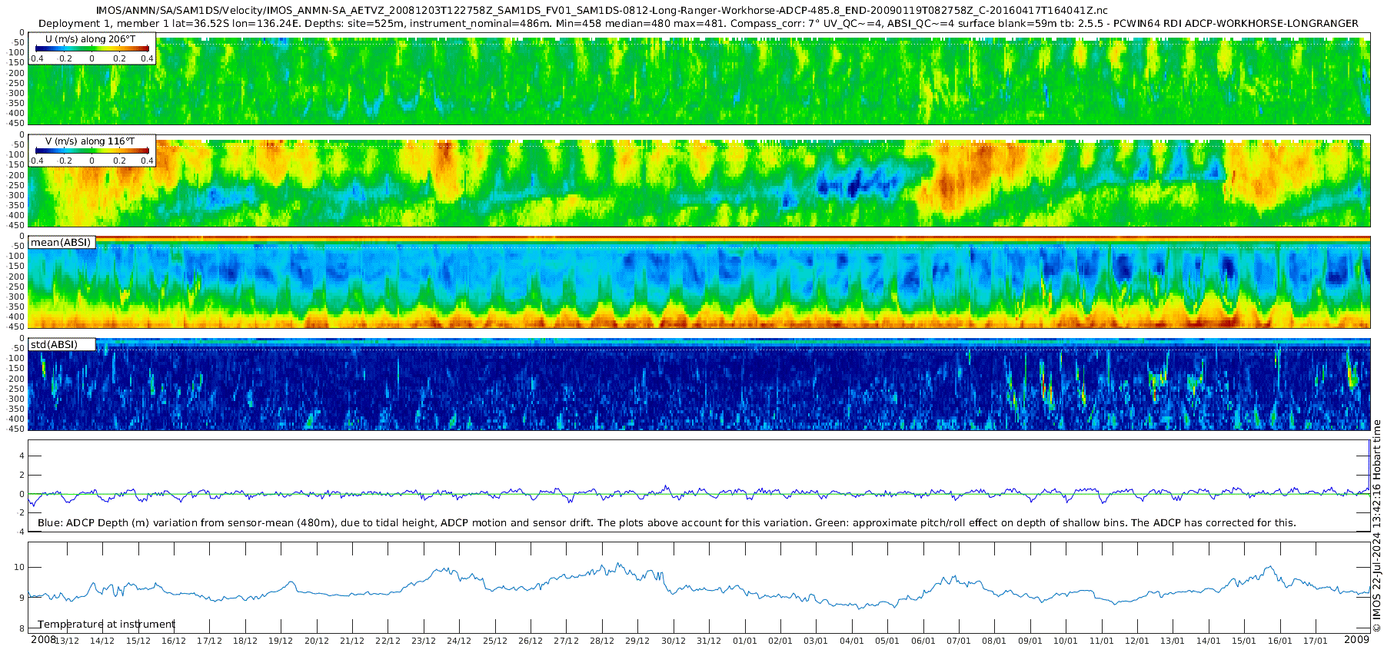Click the '12/01' date tick label

pyautogui.click(x=1137, y=641)
